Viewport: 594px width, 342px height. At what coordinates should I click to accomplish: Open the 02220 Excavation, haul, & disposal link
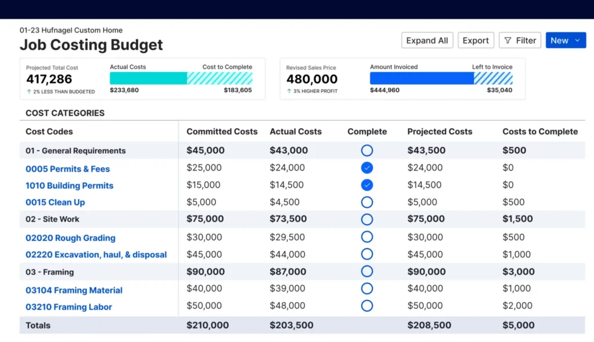(x=96, y=255)
